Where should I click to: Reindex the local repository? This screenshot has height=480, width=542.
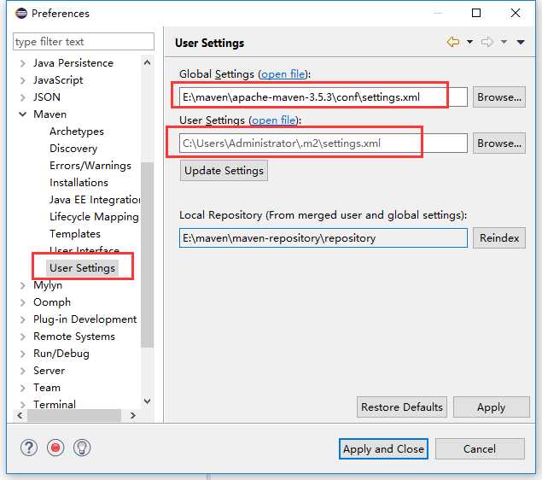tap(498, 238)
